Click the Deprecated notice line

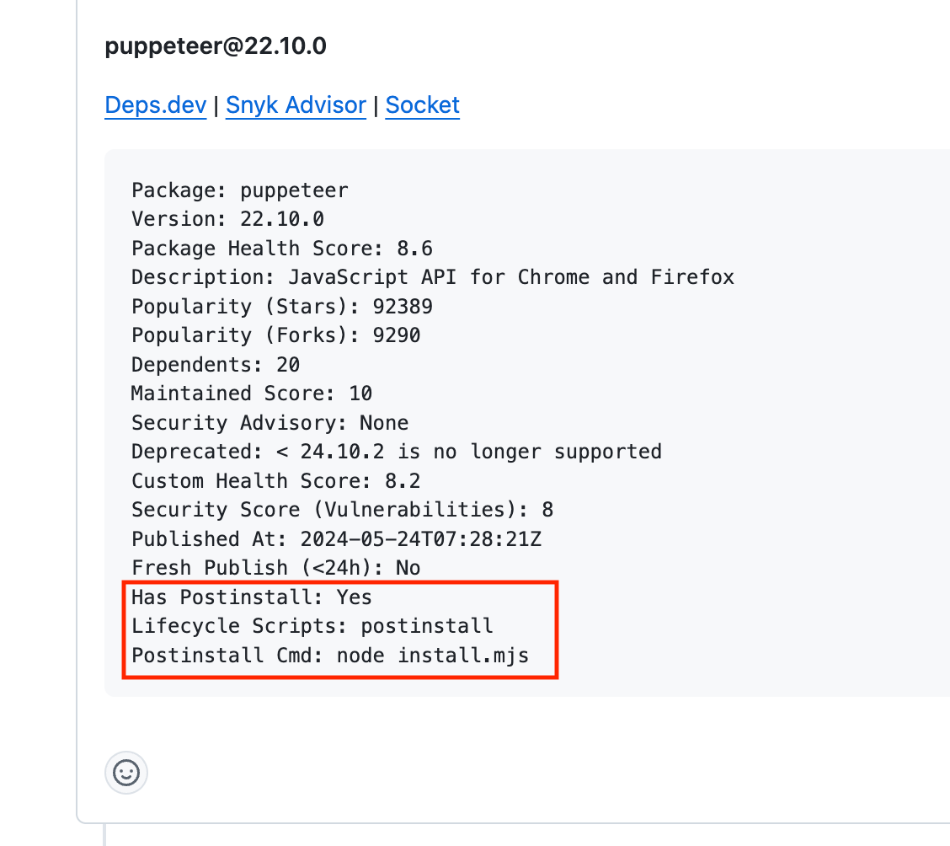[x=396, y=452]
